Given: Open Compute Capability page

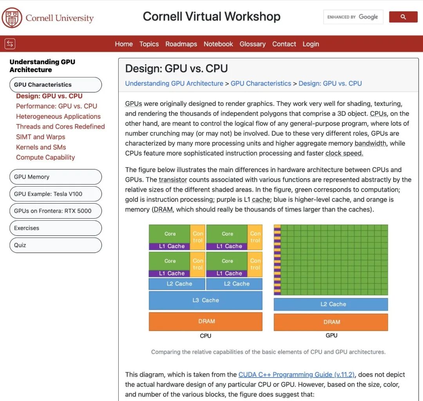Looking at the screenshot, I should click(x=45, y=158).
